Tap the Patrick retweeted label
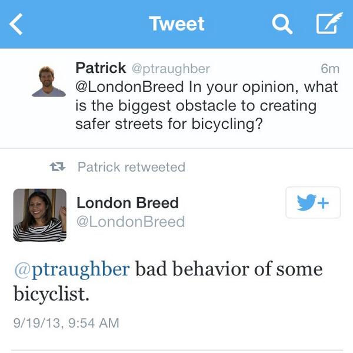 pos(131,167)
